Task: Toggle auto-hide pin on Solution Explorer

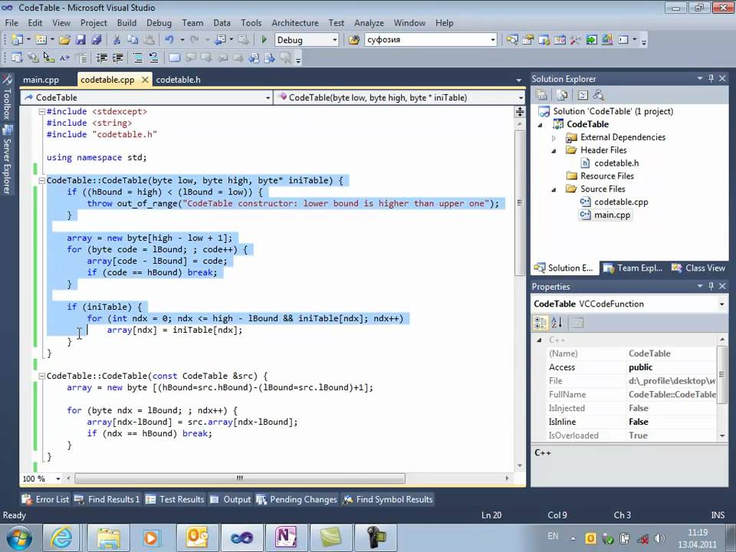Action: pos(711,78)
